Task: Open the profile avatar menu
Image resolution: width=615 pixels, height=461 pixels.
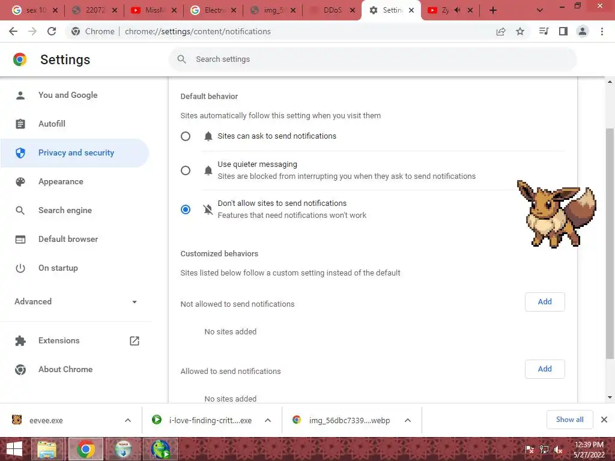Action: [x=583, y=31]
